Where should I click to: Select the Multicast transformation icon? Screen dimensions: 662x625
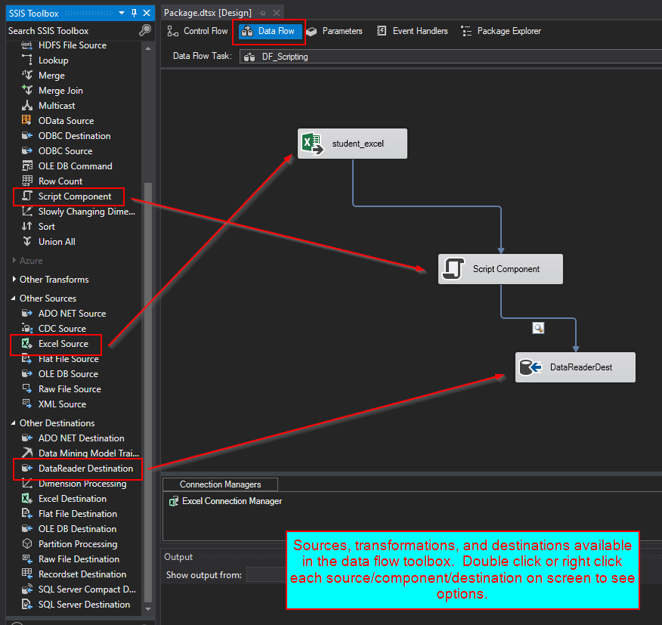click(x=27, y=105)
